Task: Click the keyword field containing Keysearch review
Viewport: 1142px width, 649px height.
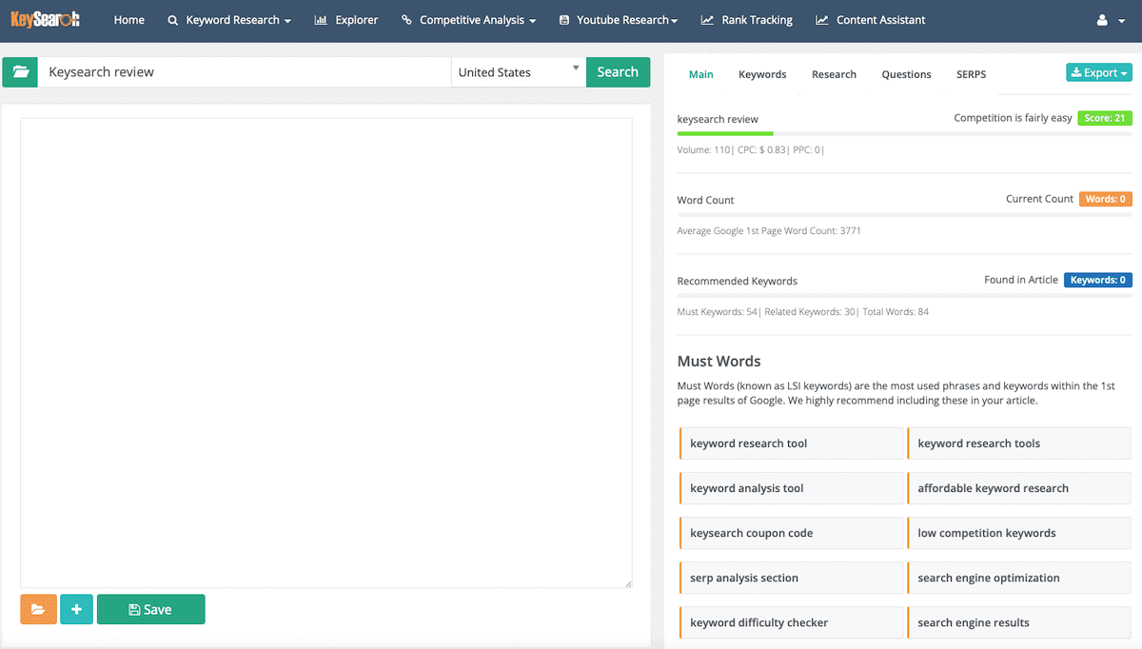Action: [244, 72]
